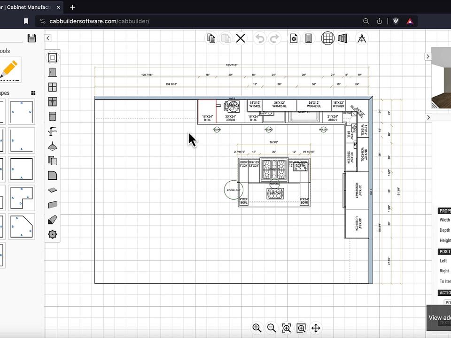Open the measure compass tool
The height and width of the screenshot is (338, 451).
(362, 38)
